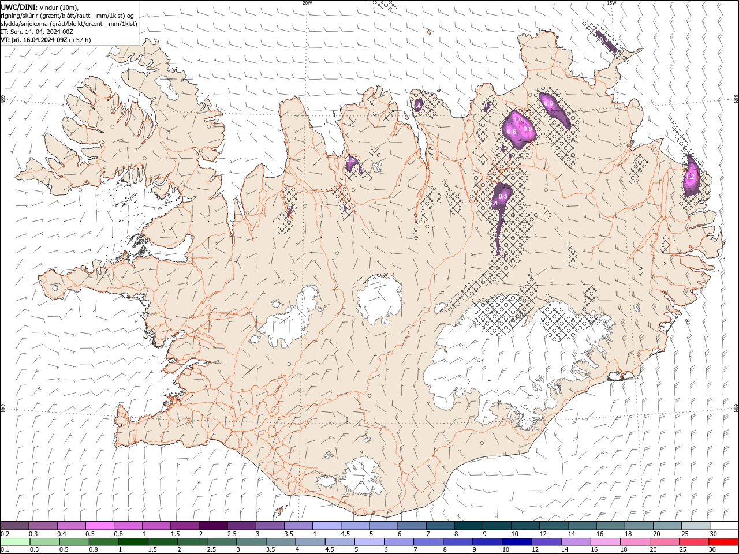
Task: Click the '15W' longitude label
Action: (611, 3)
